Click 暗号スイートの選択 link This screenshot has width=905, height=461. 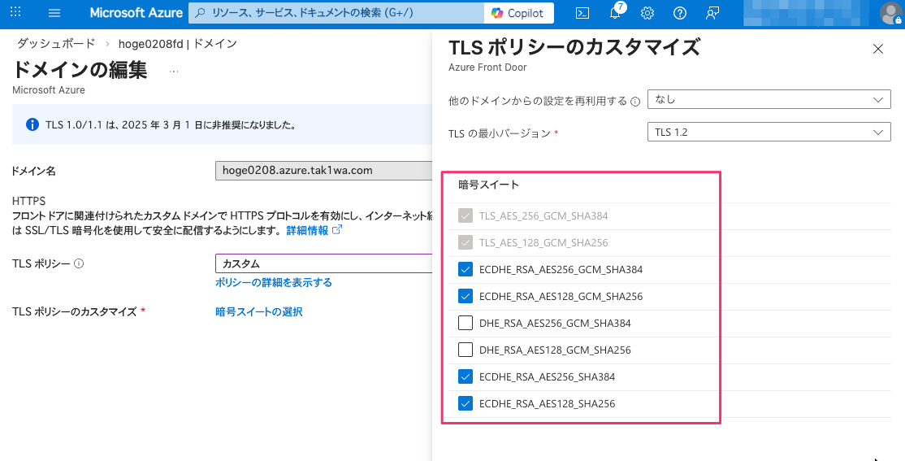(258, 312)
